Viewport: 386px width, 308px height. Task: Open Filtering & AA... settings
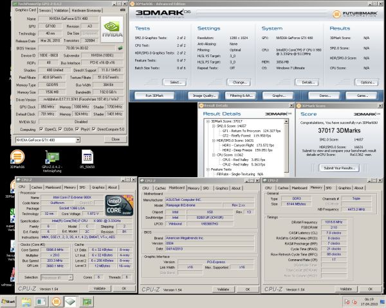pyautogui.click(x=241, y=96)
